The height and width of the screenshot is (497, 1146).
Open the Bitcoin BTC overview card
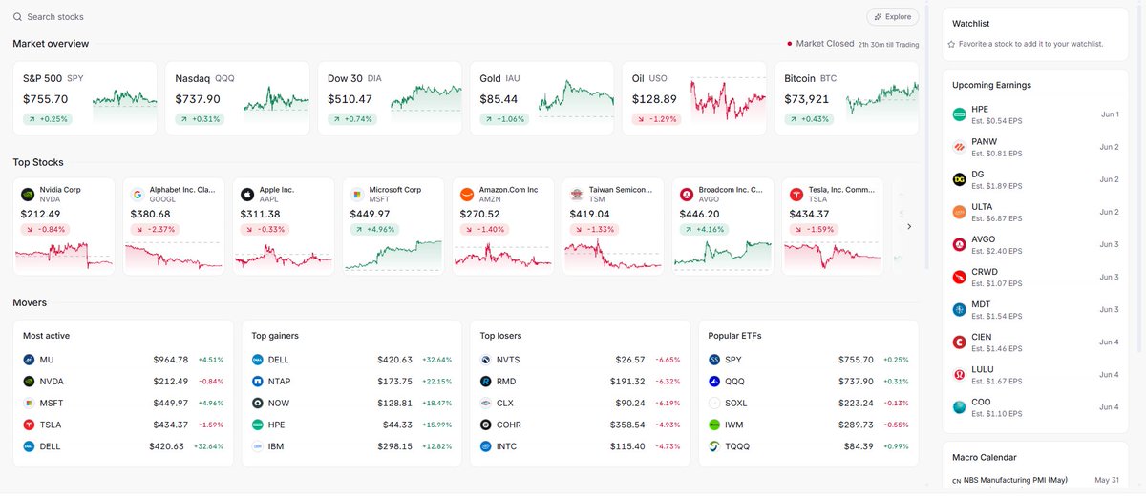(846, 98)
